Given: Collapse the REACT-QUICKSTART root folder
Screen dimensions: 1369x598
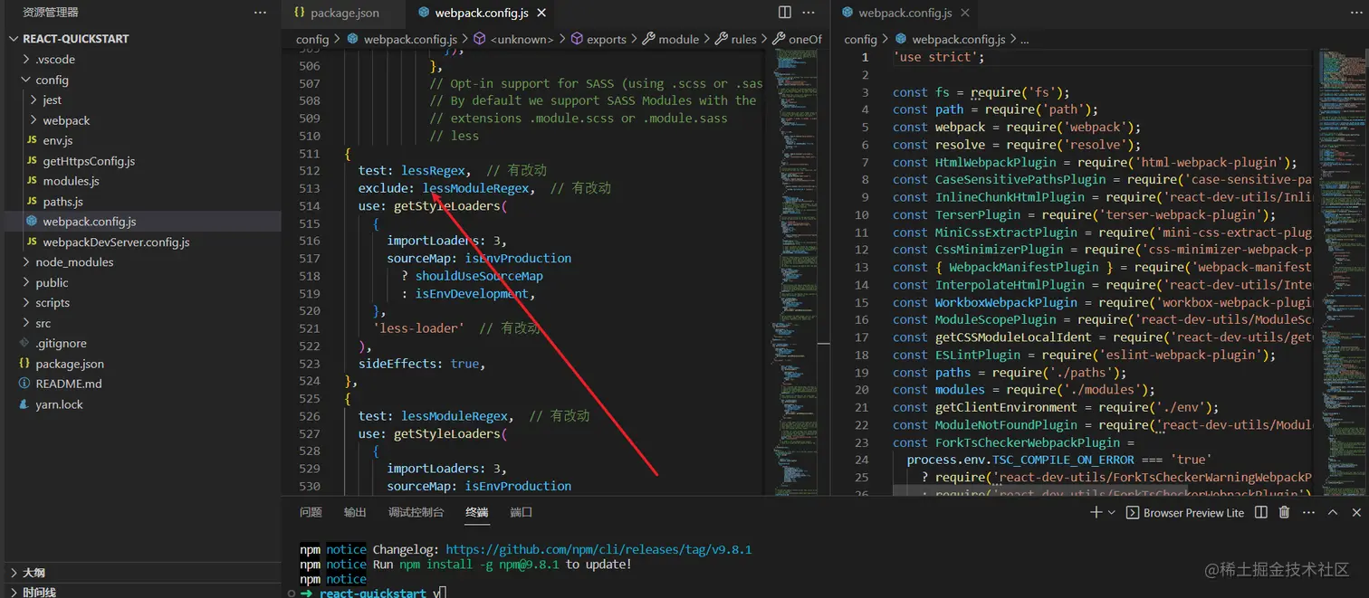Looking at the screenshot, I should pos(14,39).
